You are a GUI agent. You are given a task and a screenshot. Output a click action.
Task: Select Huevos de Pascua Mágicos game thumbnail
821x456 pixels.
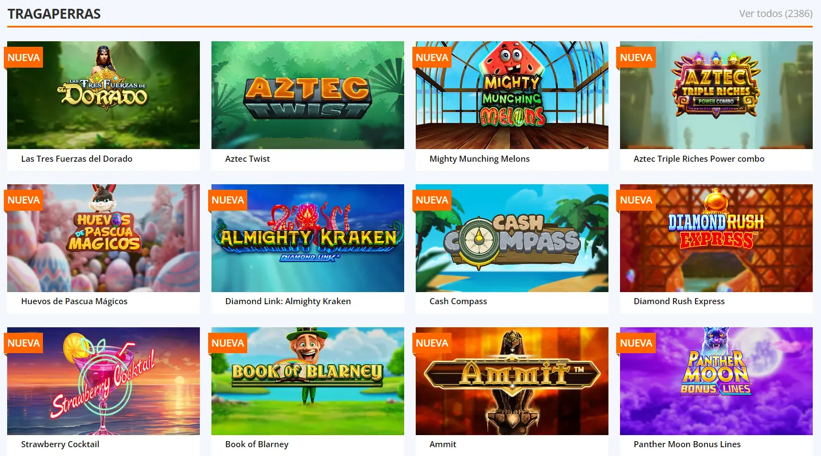pos(104,238)
